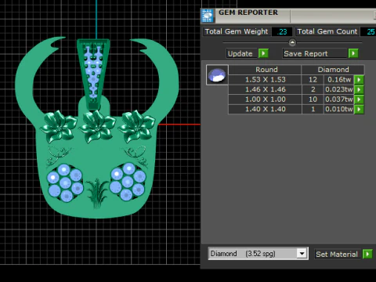Click the green arrow on the 0.010tw row
The image size is (376, 282).
pyautogui.click(x=359, y=110)
